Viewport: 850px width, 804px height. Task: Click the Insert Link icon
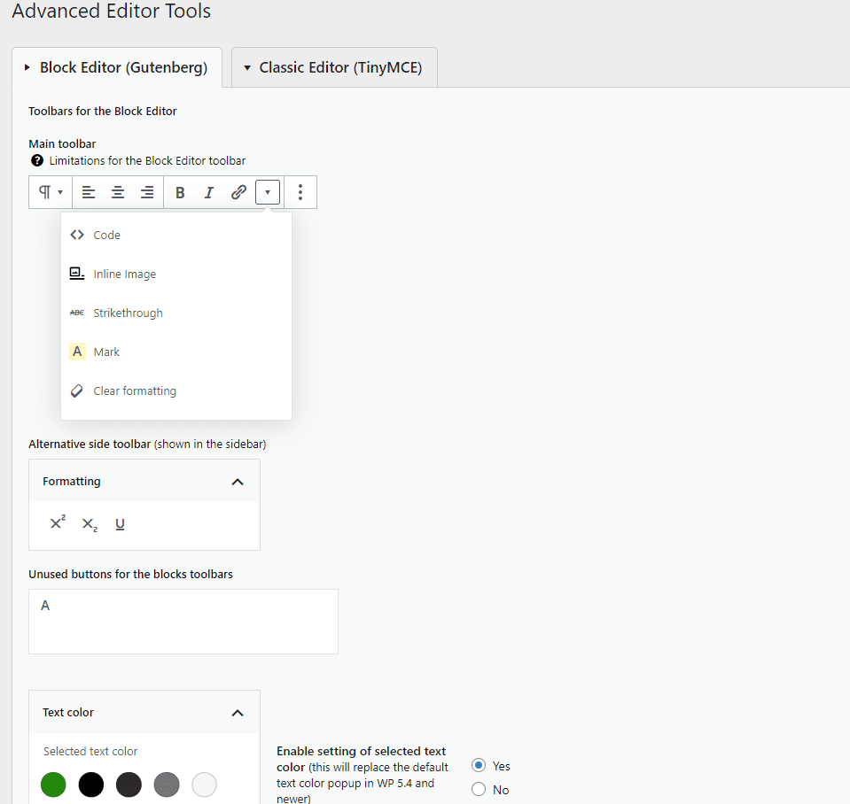pos(238,191)
